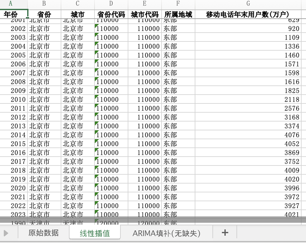Image resolution: width=306 pixels, height=243 pixels.
Task: Select the value cell 1336
Action: pos(248,46)
